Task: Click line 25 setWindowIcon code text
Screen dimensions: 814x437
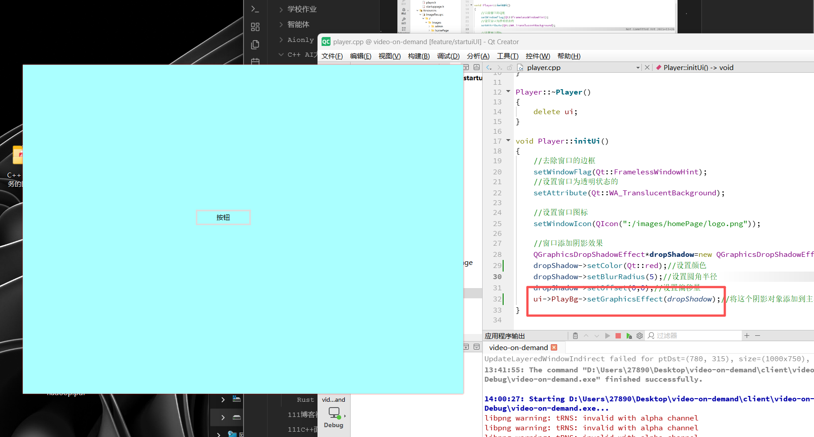Action: (x=647, y=223)
